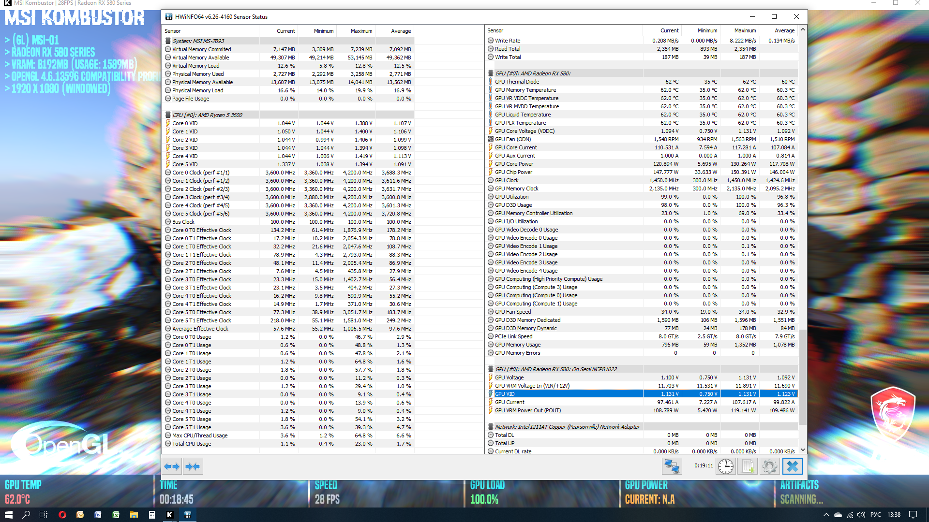
Task: Start logging with the document plus icon
Action: coord(748,466)
